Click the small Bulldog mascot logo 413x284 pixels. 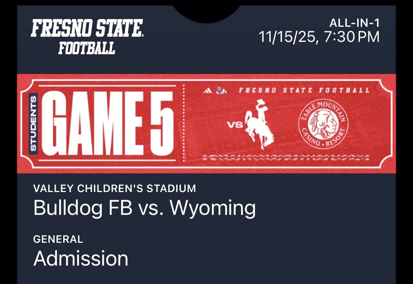(221, 91)
